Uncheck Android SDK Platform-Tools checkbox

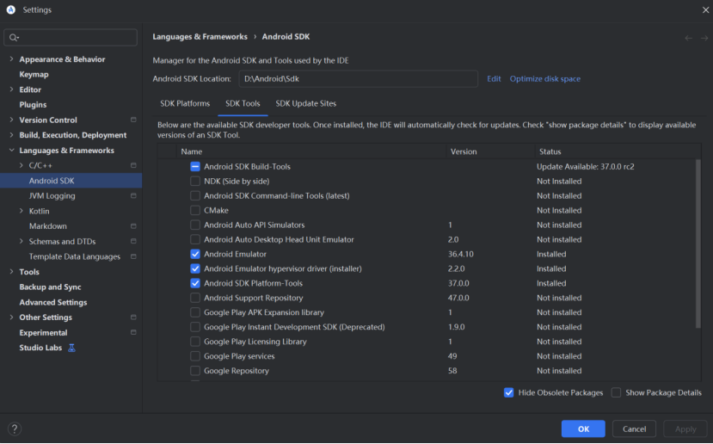[x=195, y=283]
